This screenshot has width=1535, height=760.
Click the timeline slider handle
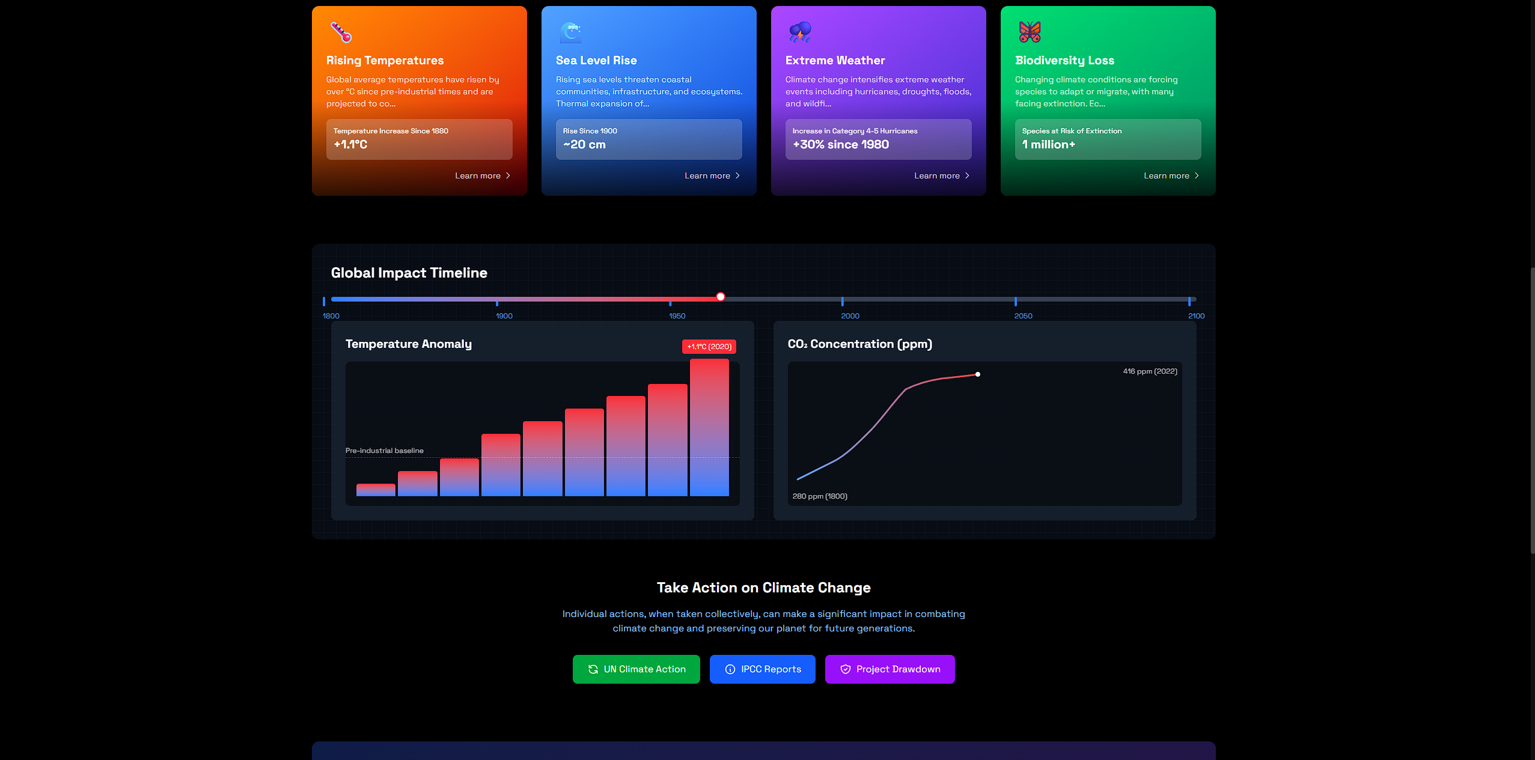pos(721,297)
